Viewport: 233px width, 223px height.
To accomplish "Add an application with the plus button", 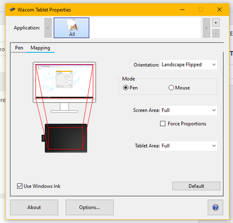I will point(216,23).
